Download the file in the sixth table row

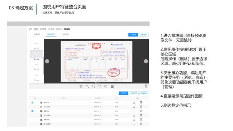pos(134,124)
